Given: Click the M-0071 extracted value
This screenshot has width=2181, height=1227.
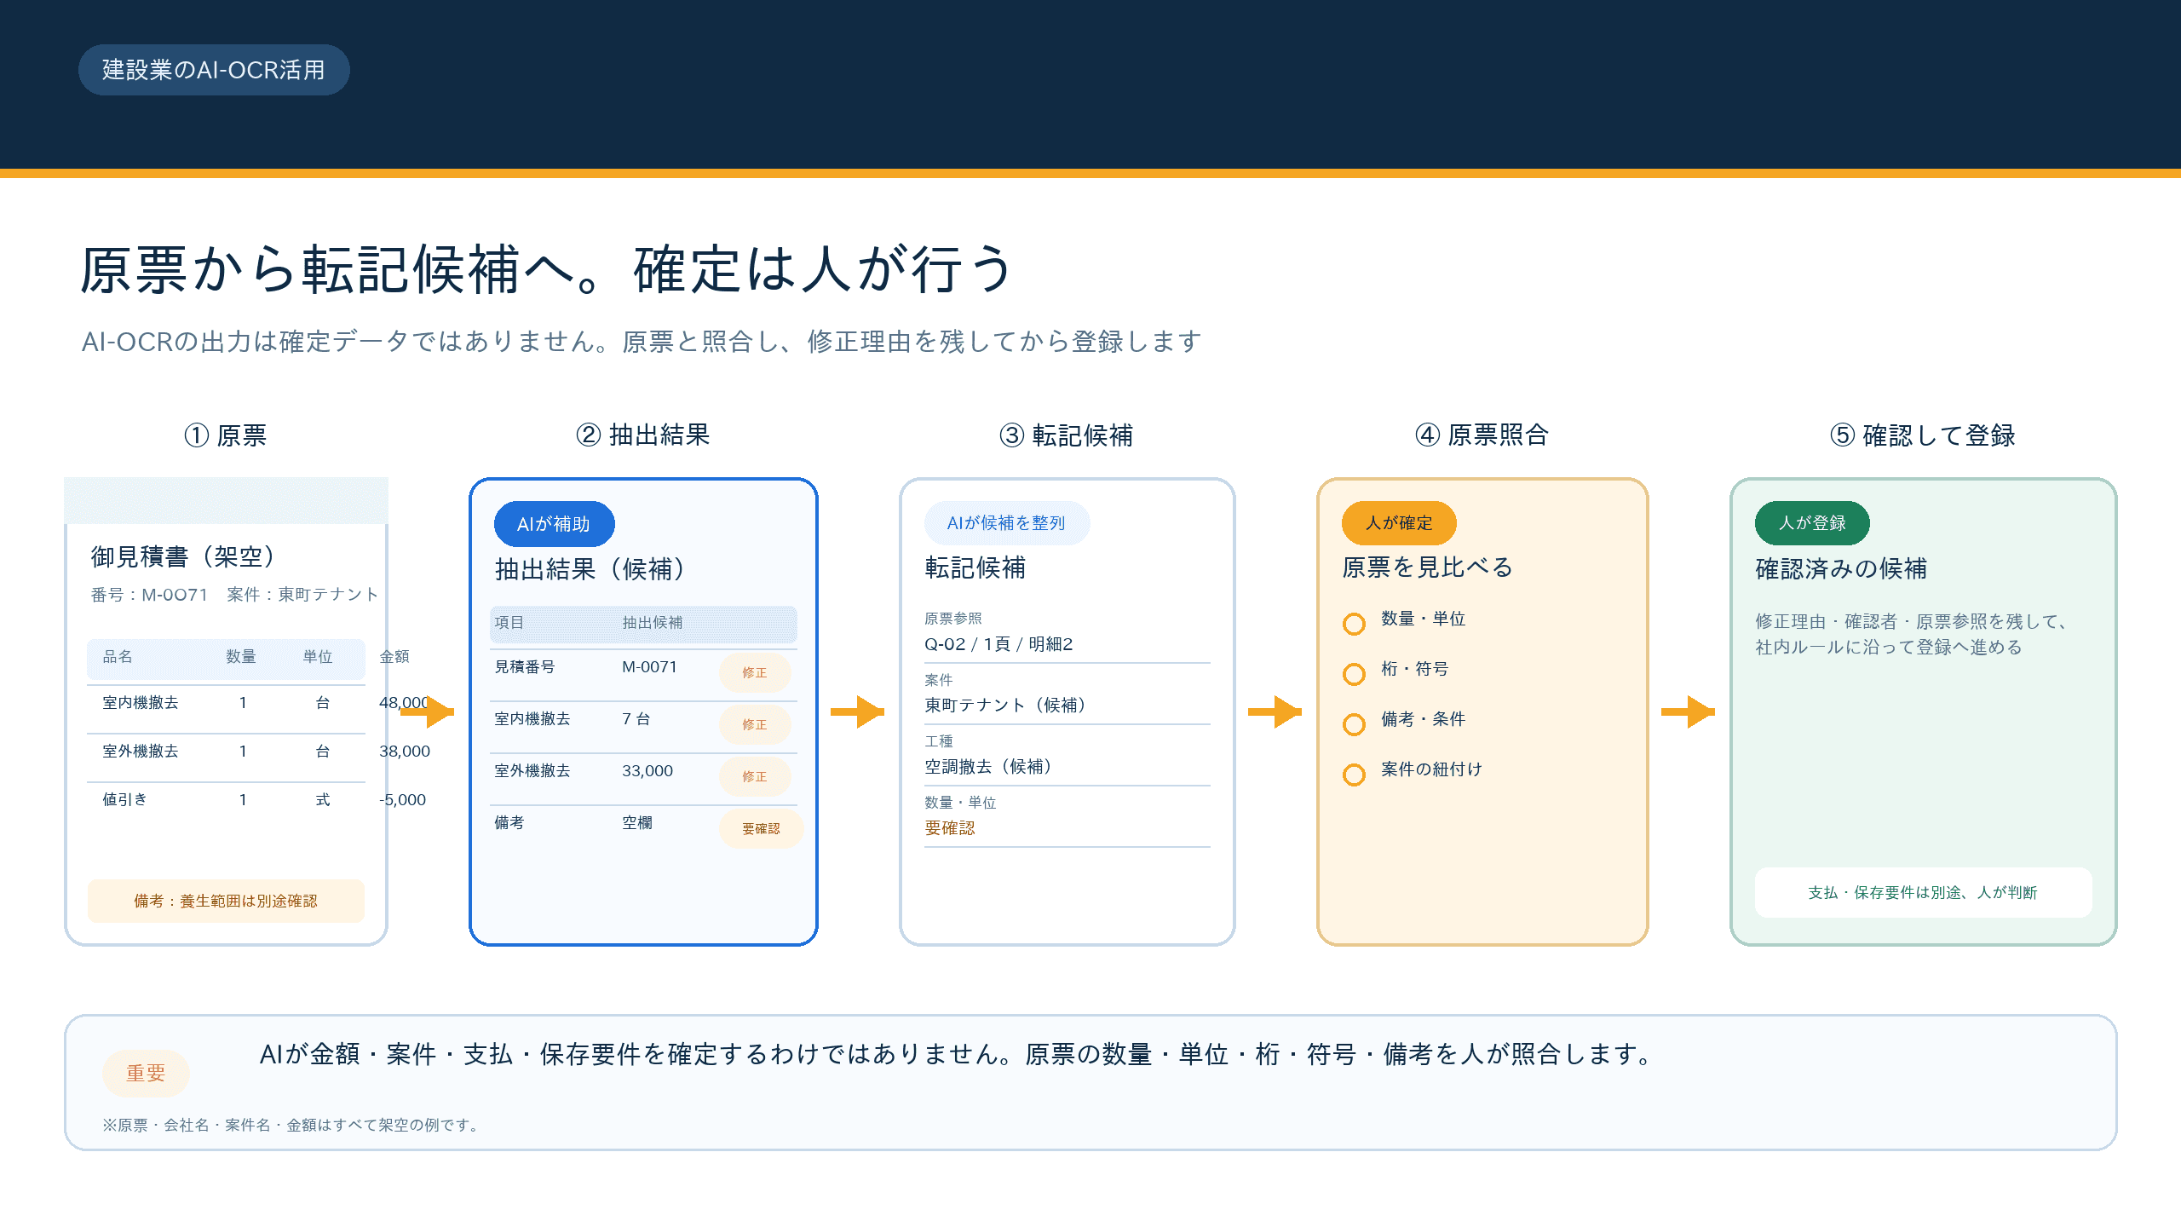Looking at the screenshot, I should (x=649, y=666).
